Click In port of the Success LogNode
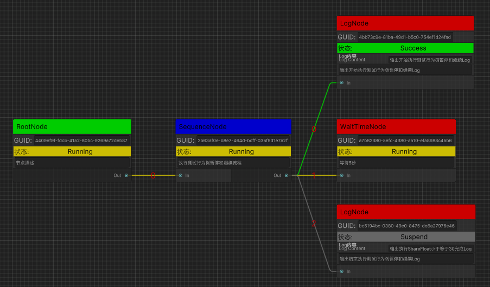This screenshot has width=490, height=287. click(x=342, y=83)
